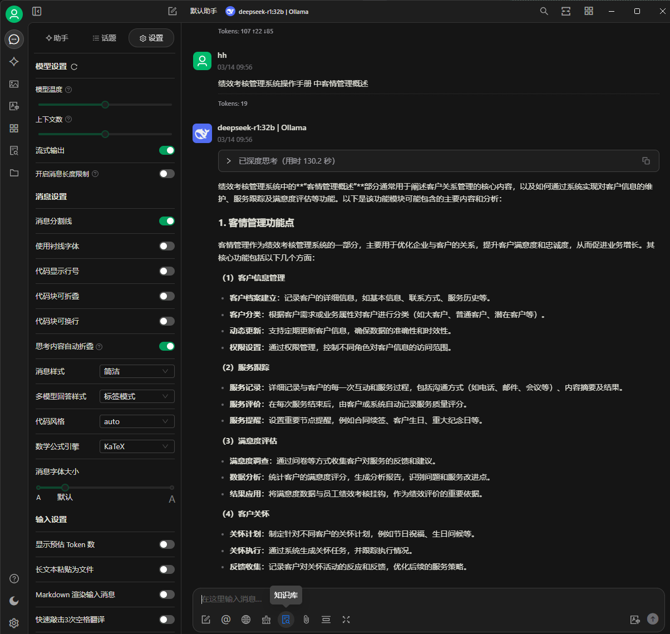This screenshot has height=634, width=670.
Task: Open 多模型回答样式 dropdown showing 标签模式
Action: 137,396
